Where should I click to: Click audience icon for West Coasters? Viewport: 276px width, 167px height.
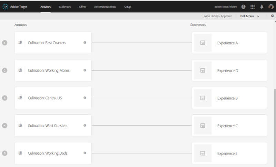coord(20,125)
